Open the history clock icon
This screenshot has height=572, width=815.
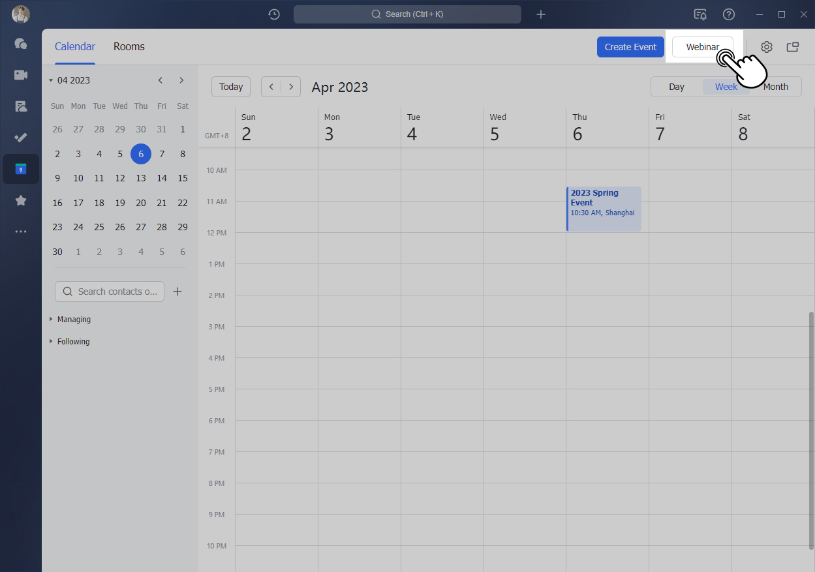(x=274, y=14)
